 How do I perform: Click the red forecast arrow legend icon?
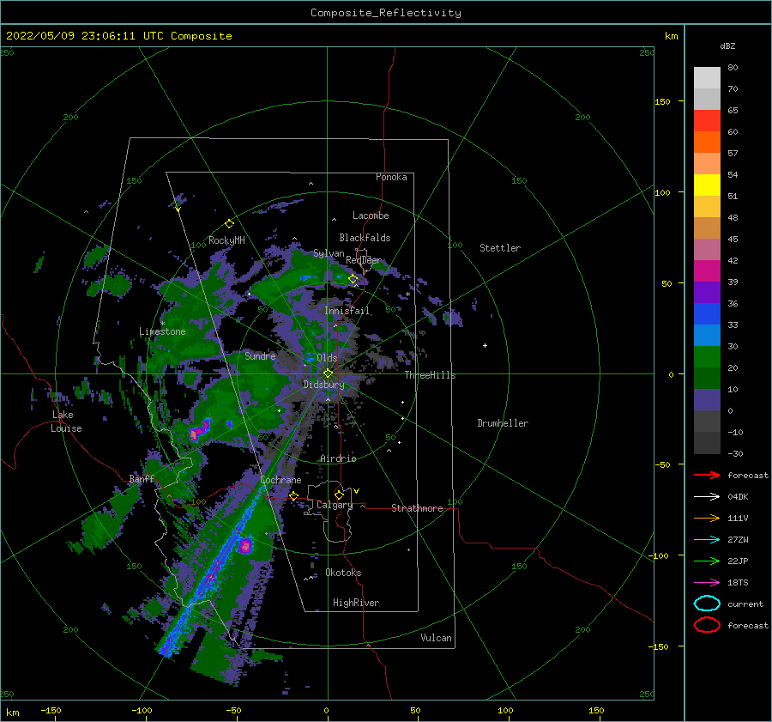click(x=707, y=475)
